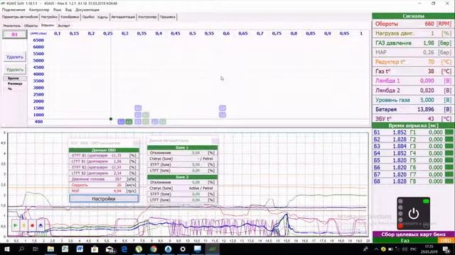Select the Время option in the left list

(x=14, y=79)
